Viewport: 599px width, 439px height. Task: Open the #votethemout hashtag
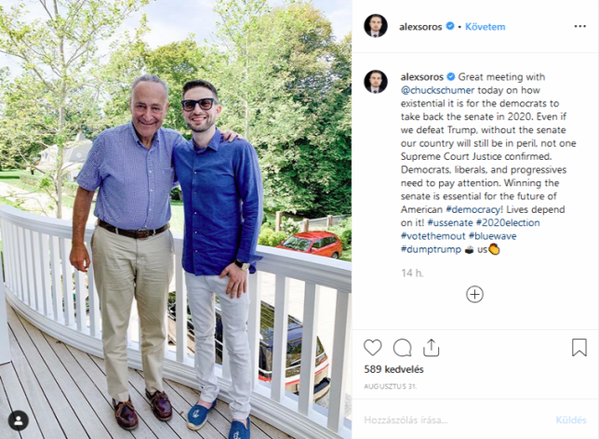point(433,236)
